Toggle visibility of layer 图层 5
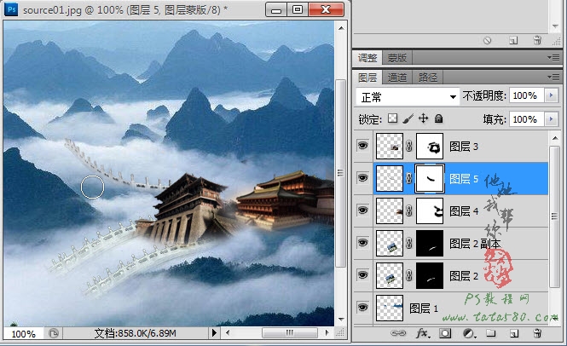567x346 pixels. tap(362, 178)
